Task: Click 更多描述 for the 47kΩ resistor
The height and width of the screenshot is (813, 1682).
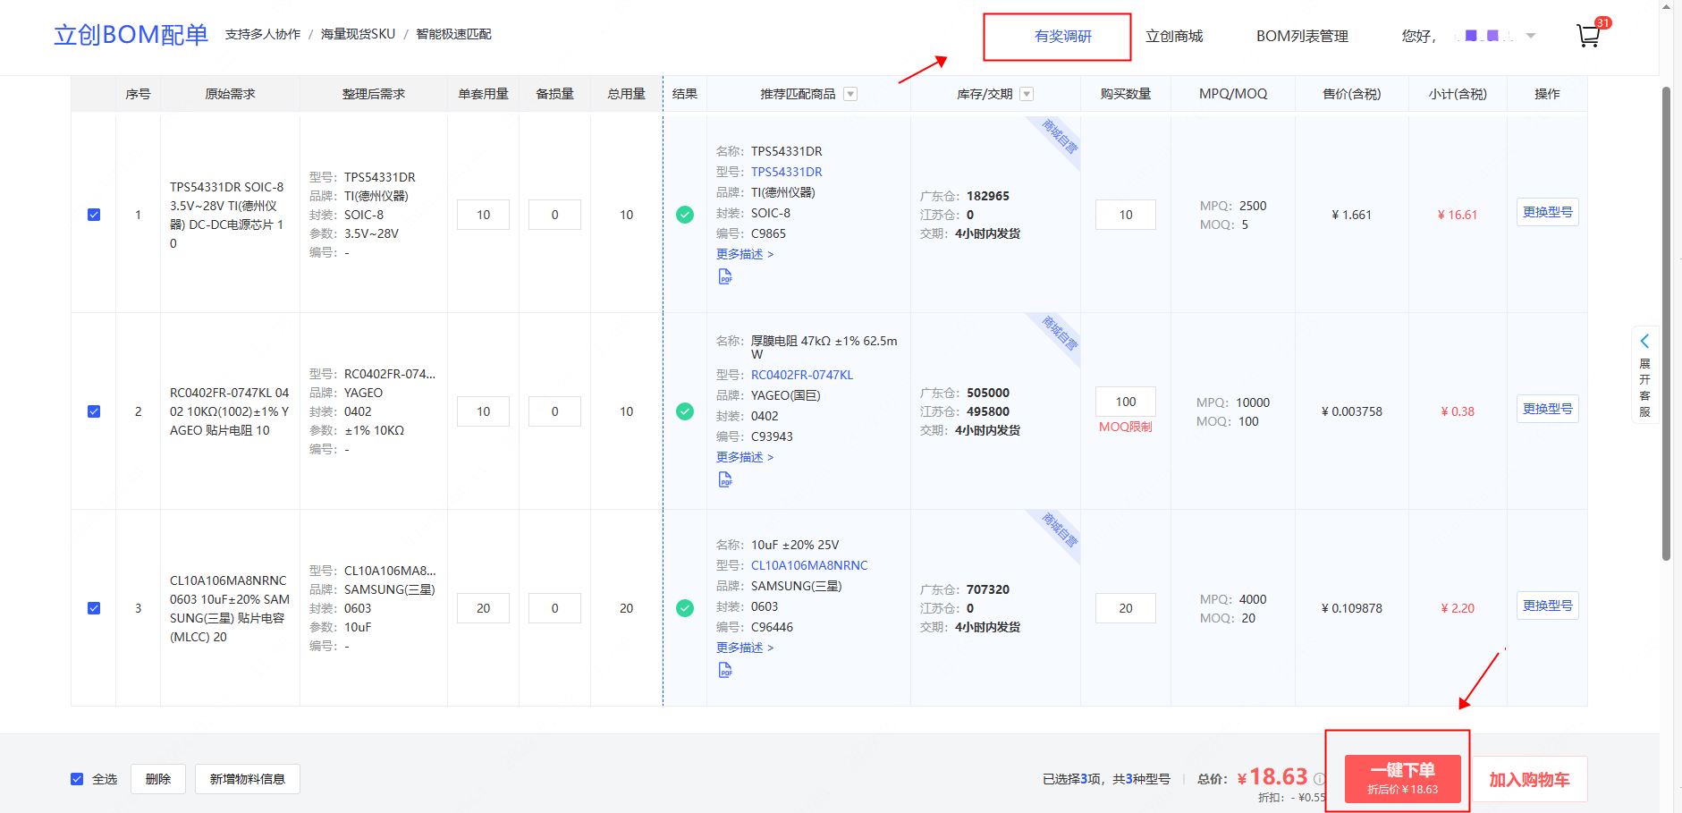Action: [x=745, y=457]
